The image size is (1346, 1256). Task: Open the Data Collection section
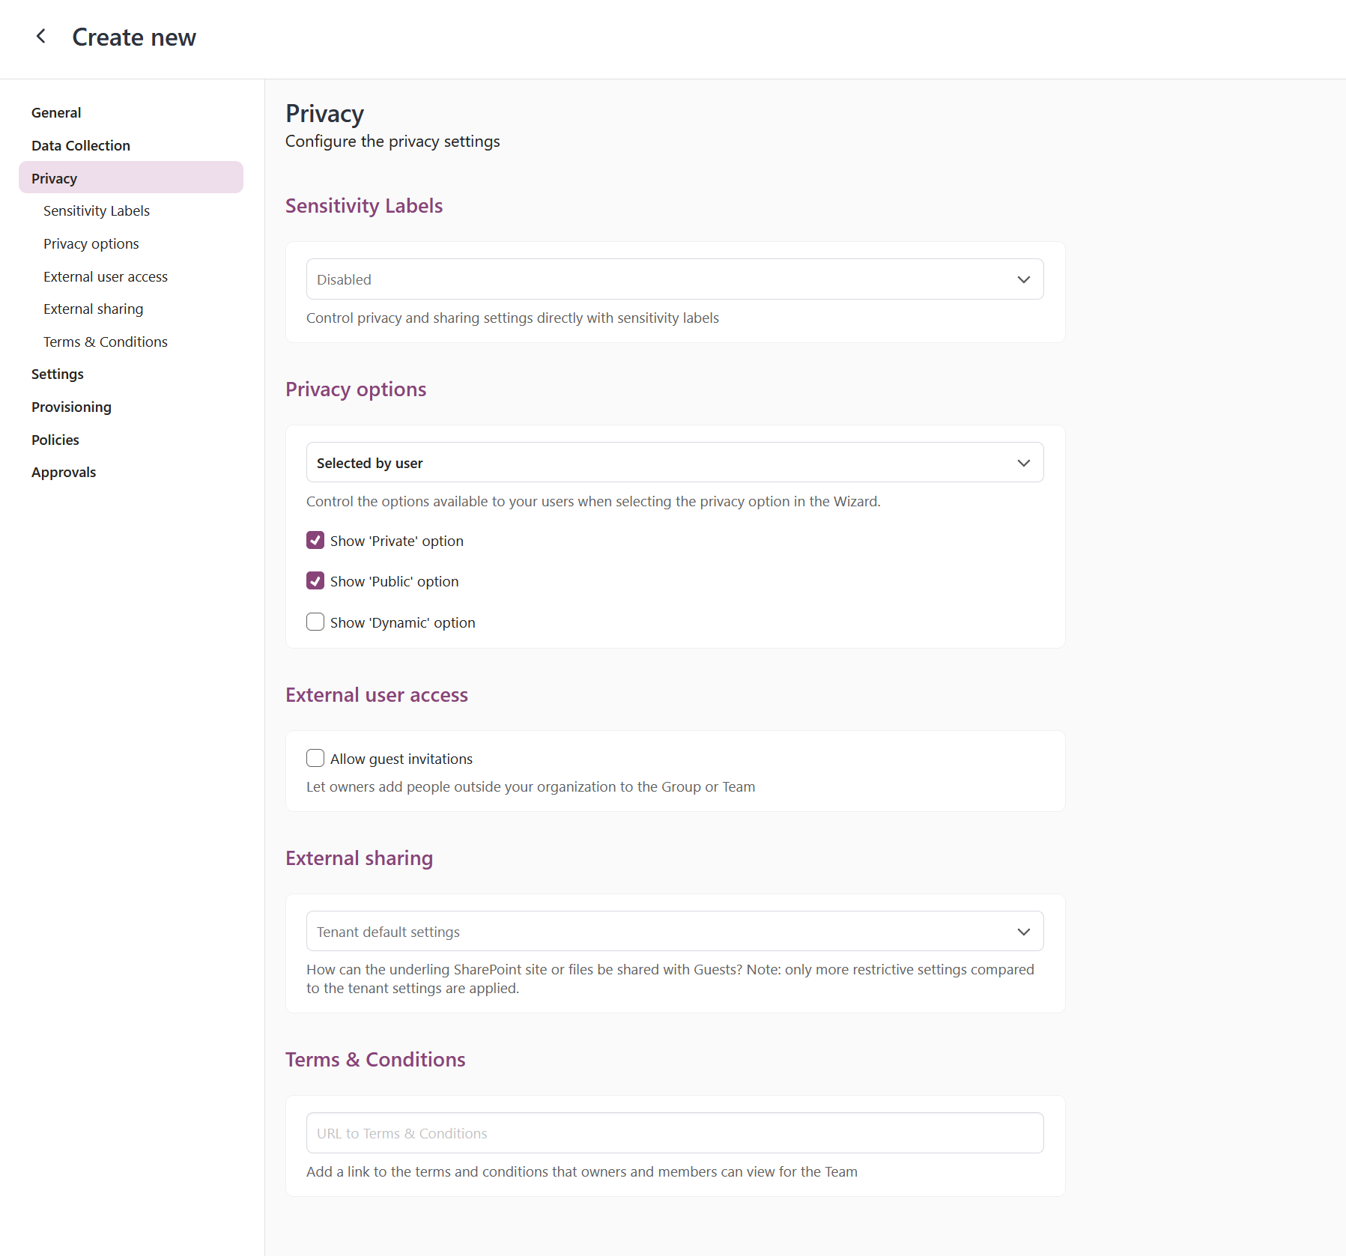click(x=80, y=145)
